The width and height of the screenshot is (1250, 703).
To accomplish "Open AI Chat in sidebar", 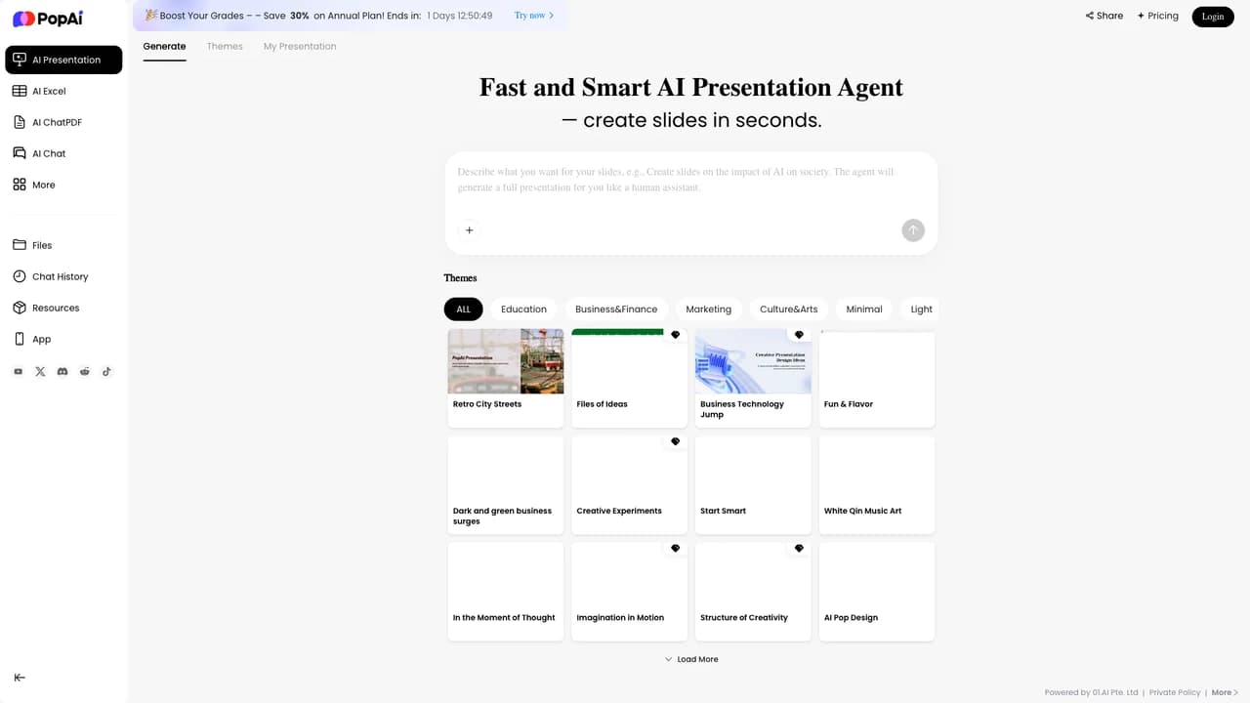I will click(x=63, y=153).
